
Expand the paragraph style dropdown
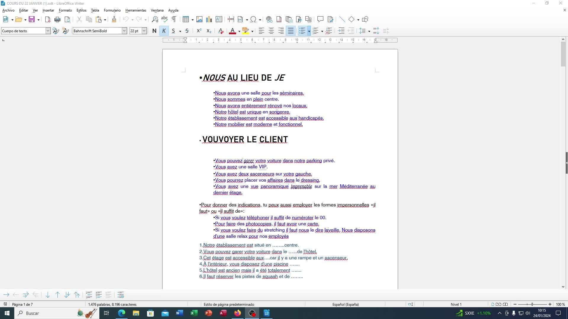pyautogui.click(x=48, y=31)
